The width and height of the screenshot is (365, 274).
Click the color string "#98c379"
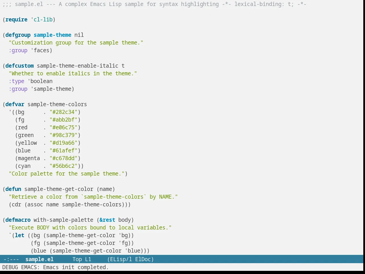64,135
